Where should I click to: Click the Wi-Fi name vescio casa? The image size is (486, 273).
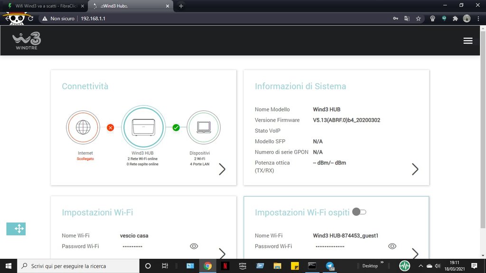[x=134, y=236]
